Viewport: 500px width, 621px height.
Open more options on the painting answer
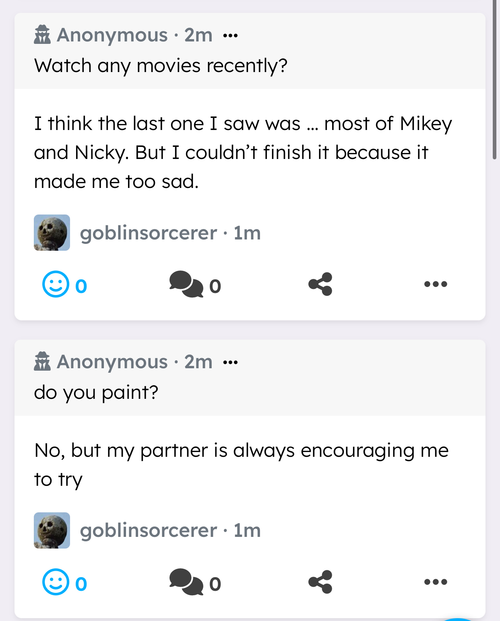(436, 582)
